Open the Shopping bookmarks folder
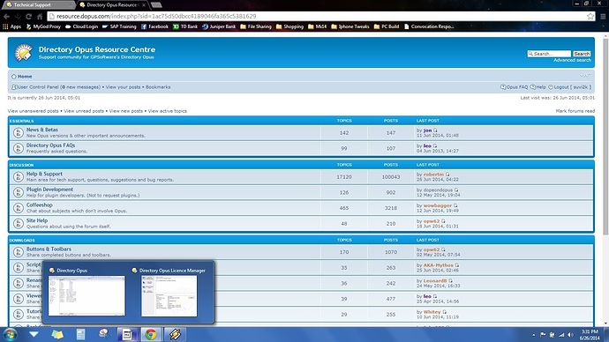This screenshot has height=342, width=609. pyautogui.click(x=289, y=26)
